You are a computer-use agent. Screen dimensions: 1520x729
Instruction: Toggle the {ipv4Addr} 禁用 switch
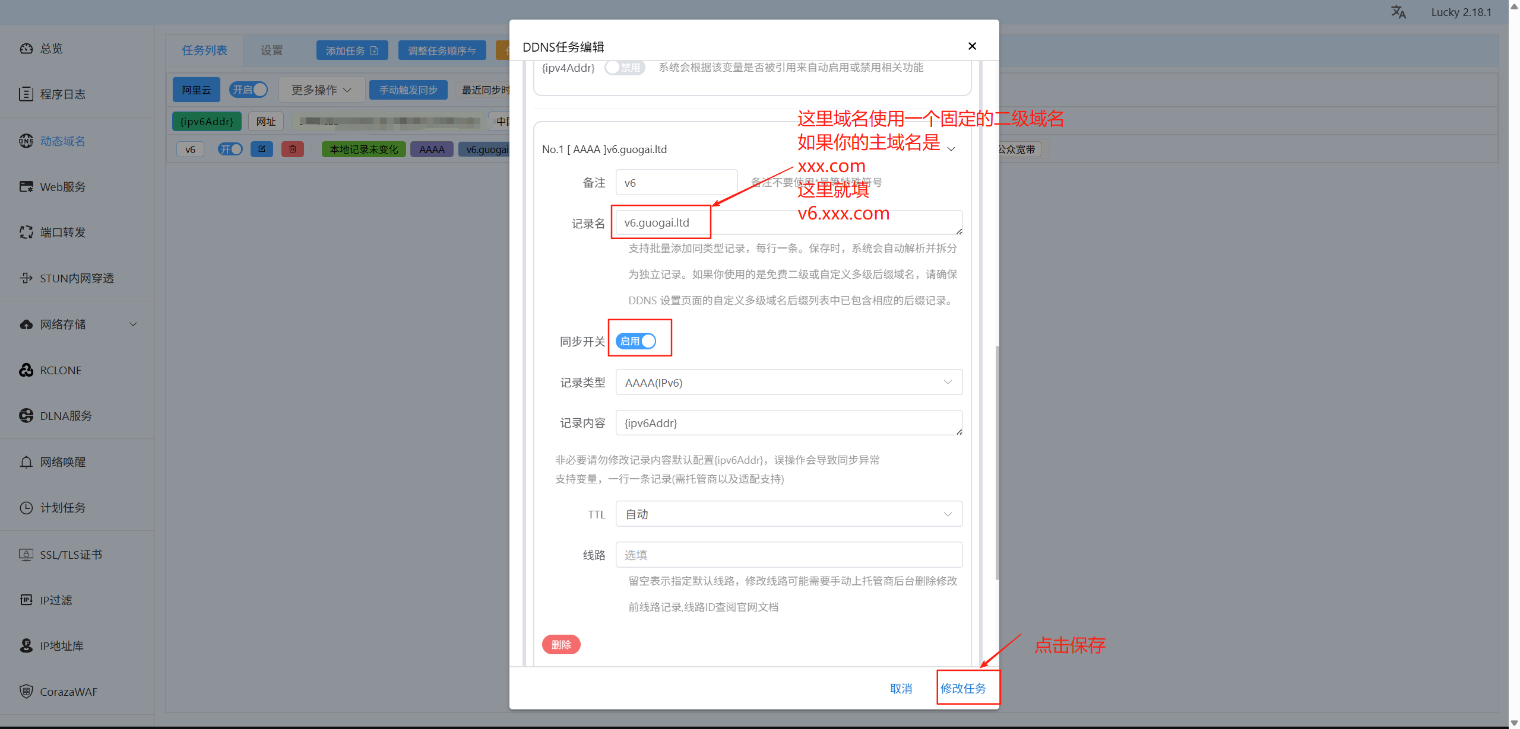625,68
